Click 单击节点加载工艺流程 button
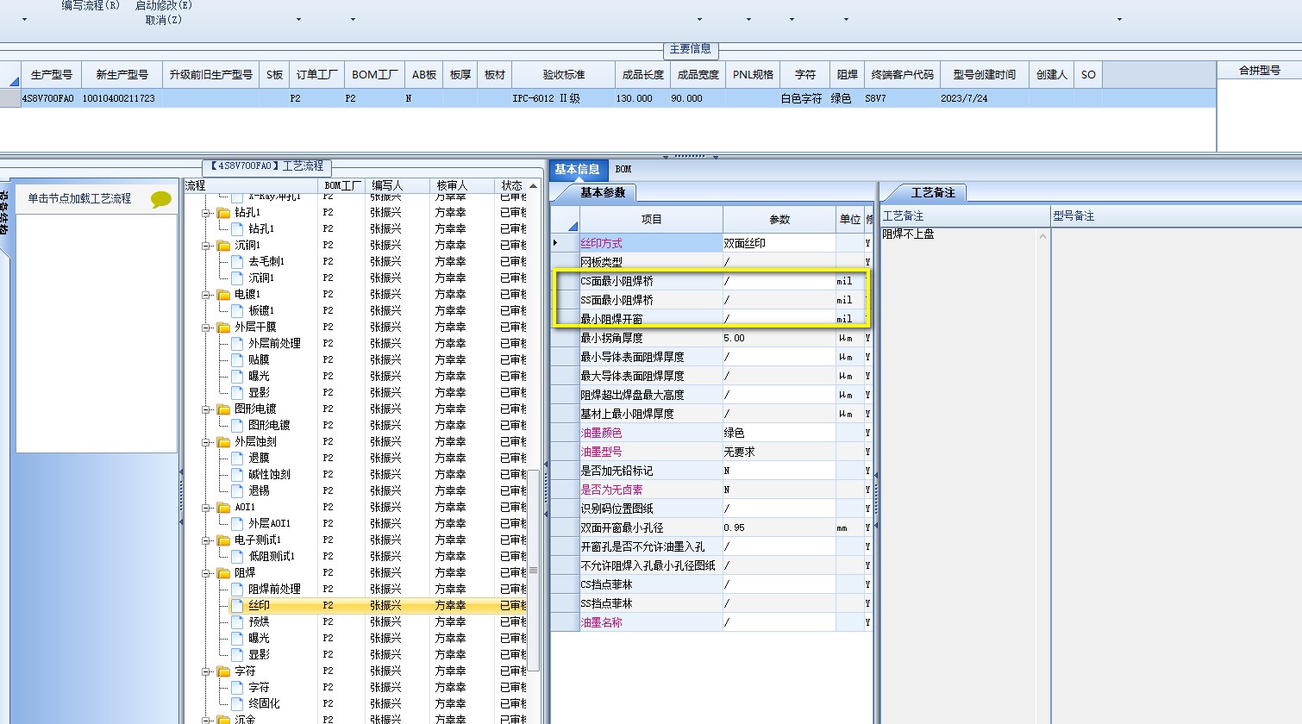The image size is (1302, 724). pyautogui.click(x=79, y=198)
